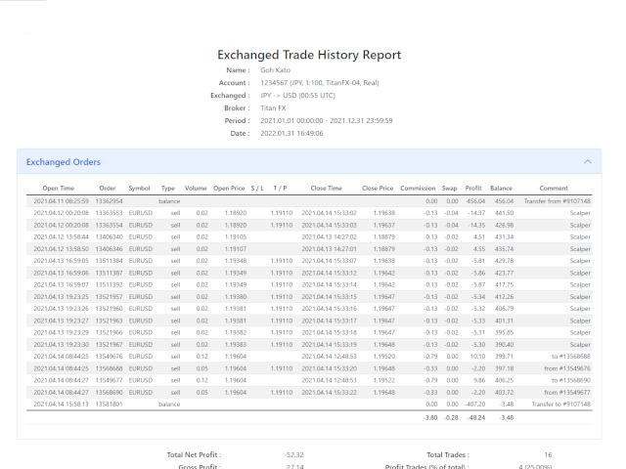The image size is (626, 469).
Task: Select order number 13568690
Action: pos(109,393)
